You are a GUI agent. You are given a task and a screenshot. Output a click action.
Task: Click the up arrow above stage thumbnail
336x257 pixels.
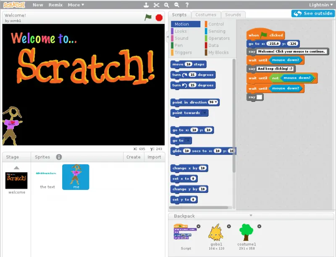coord(16,168)
